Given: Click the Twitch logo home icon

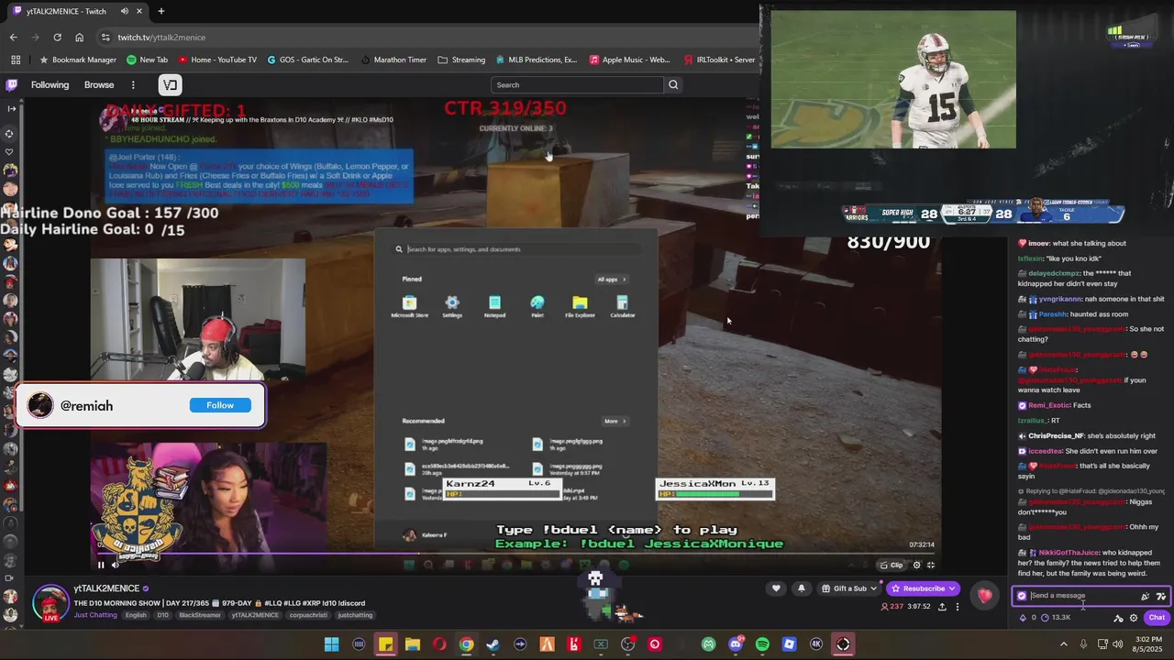Looking at the screenshot, I should click(11, 85).
